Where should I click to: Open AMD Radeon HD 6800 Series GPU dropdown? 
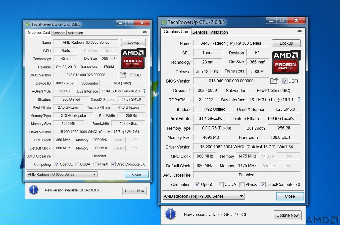[x=62, y=174]
